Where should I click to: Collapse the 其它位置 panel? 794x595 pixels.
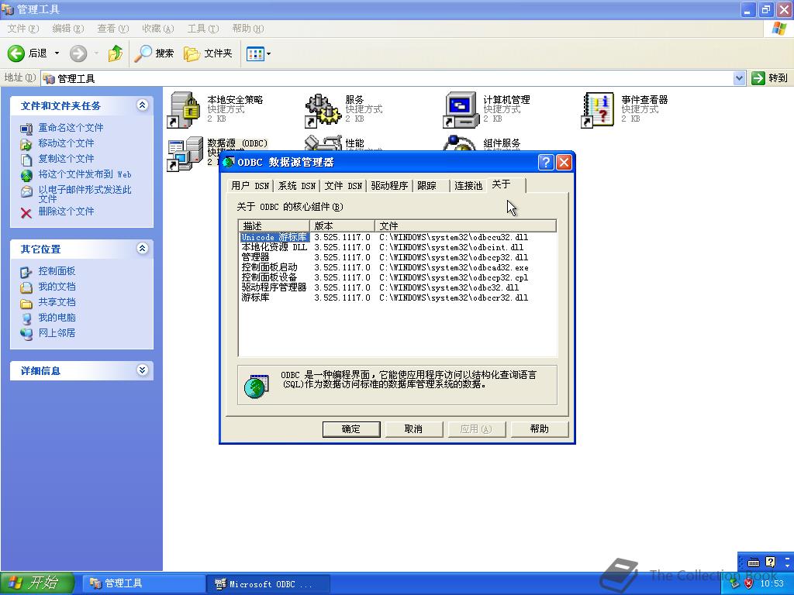[x=143, y=249]
